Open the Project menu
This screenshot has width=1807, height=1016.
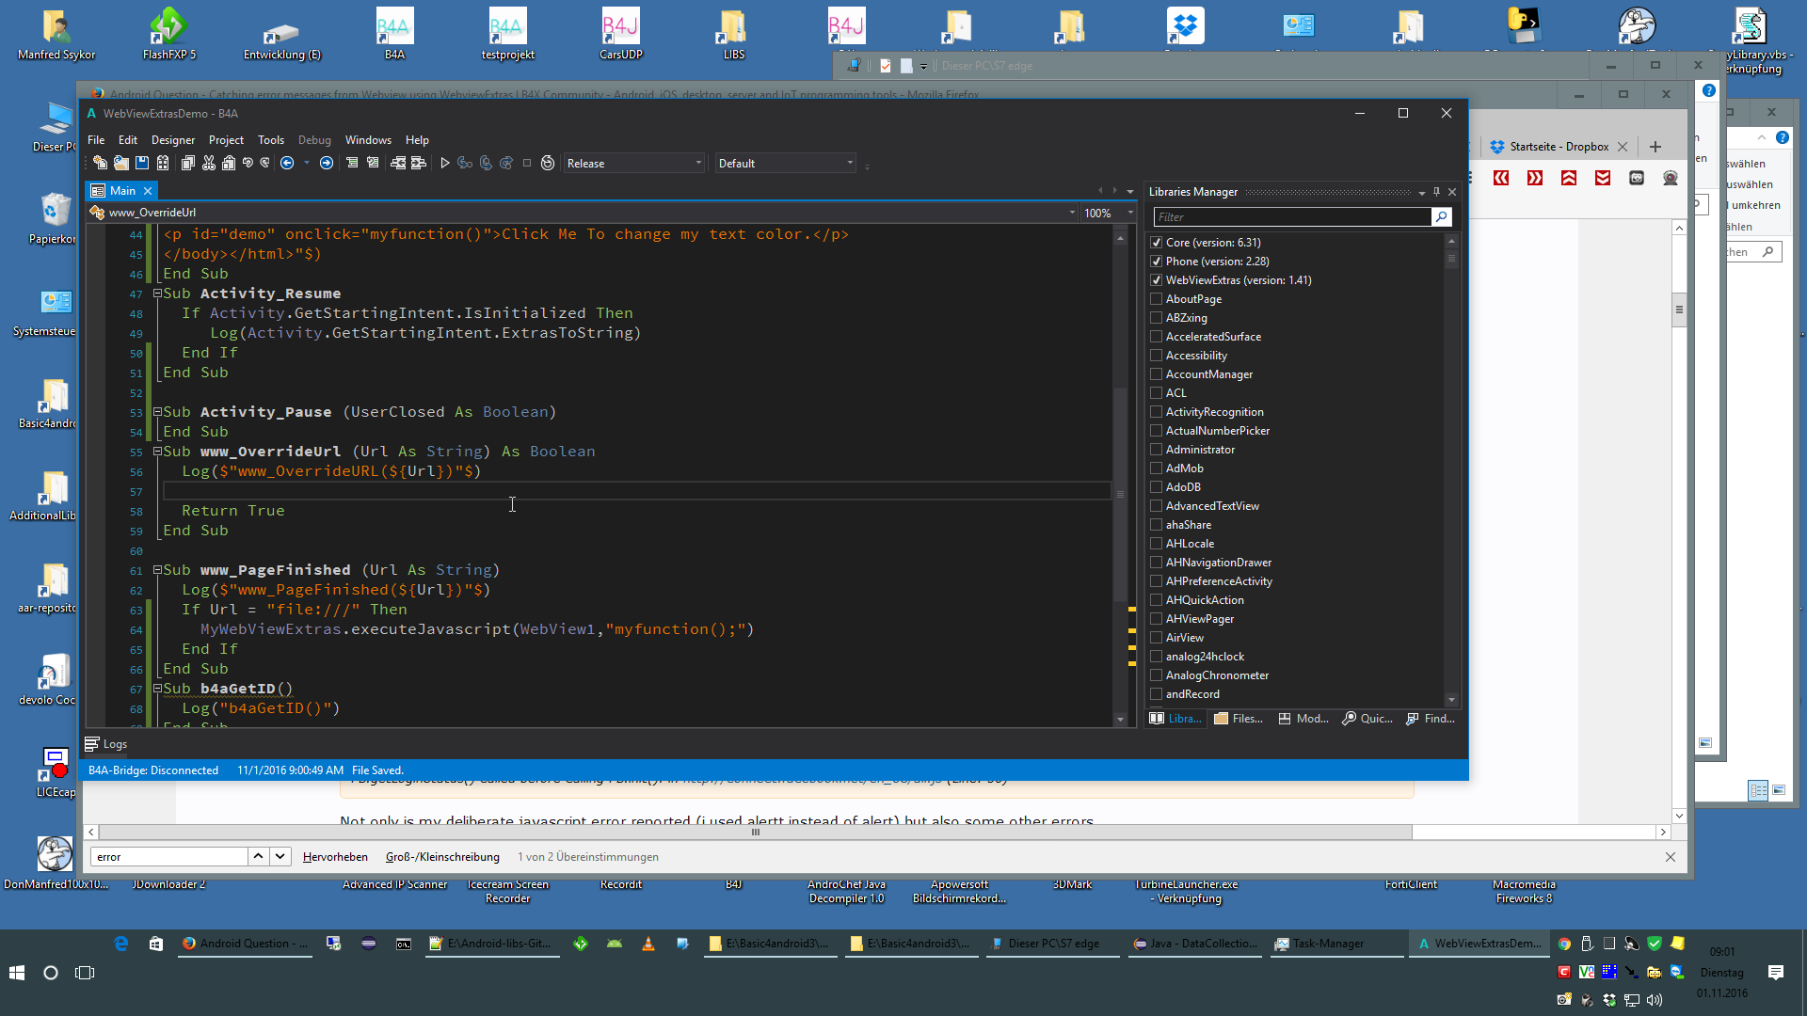pos(226,140)
